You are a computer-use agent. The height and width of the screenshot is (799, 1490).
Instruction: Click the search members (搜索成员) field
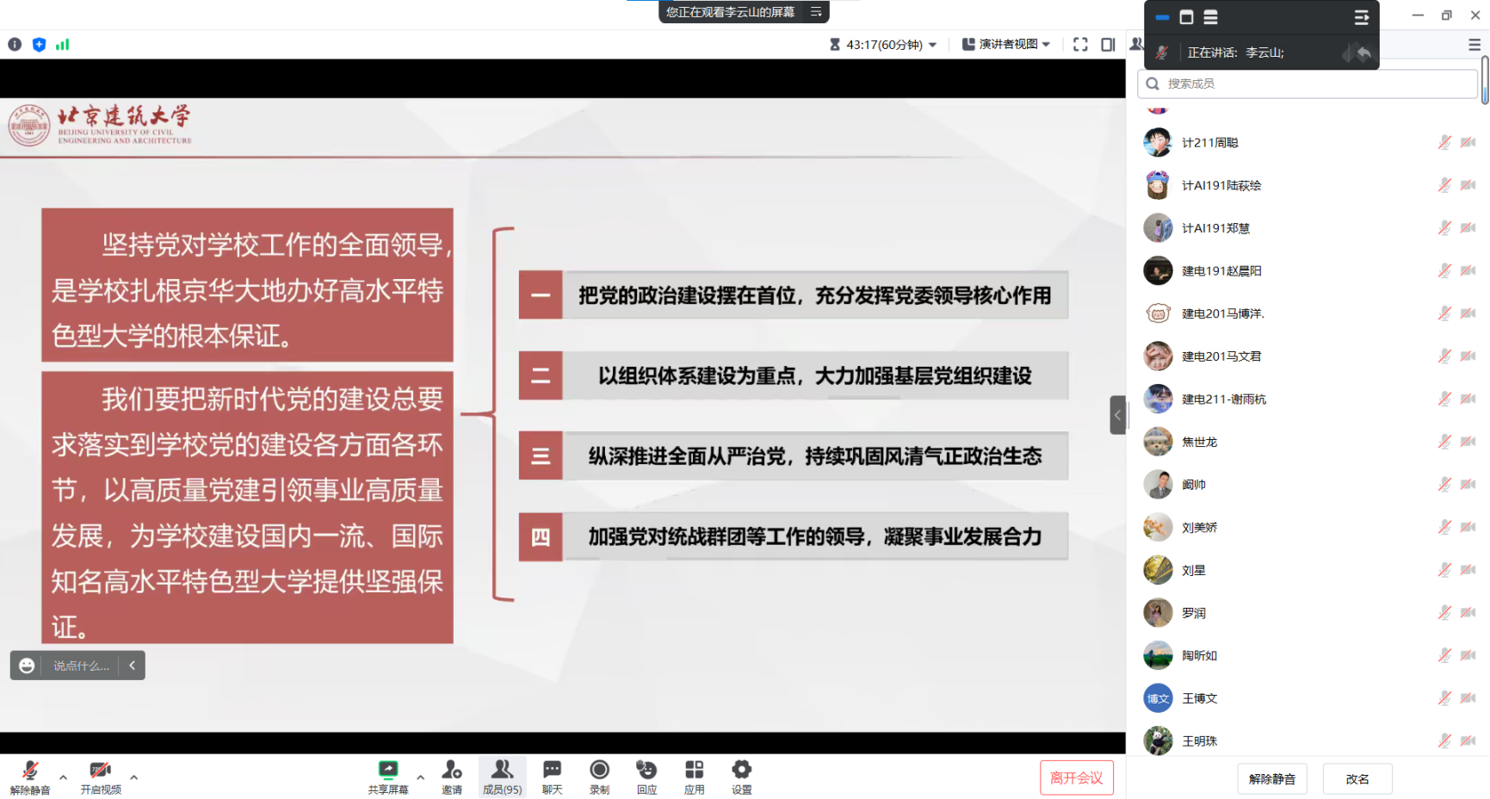point(1308,84)
